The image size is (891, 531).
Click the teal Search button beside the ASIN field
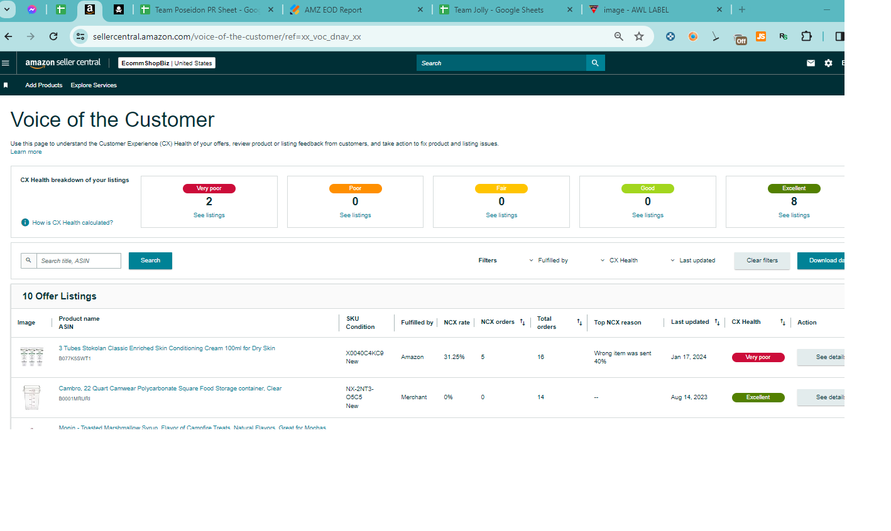(150, 260)
